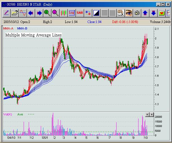This screenshot has height=143, width=172.
Task: Toggle the SAR indicator
Action: point(80,13)
